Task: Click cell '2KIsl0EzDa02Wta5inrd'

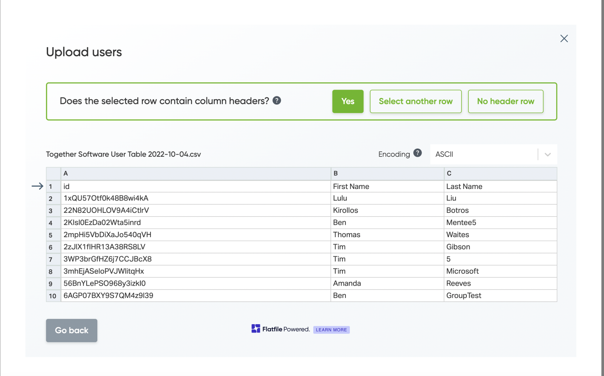Action: [x=196, y=223]
